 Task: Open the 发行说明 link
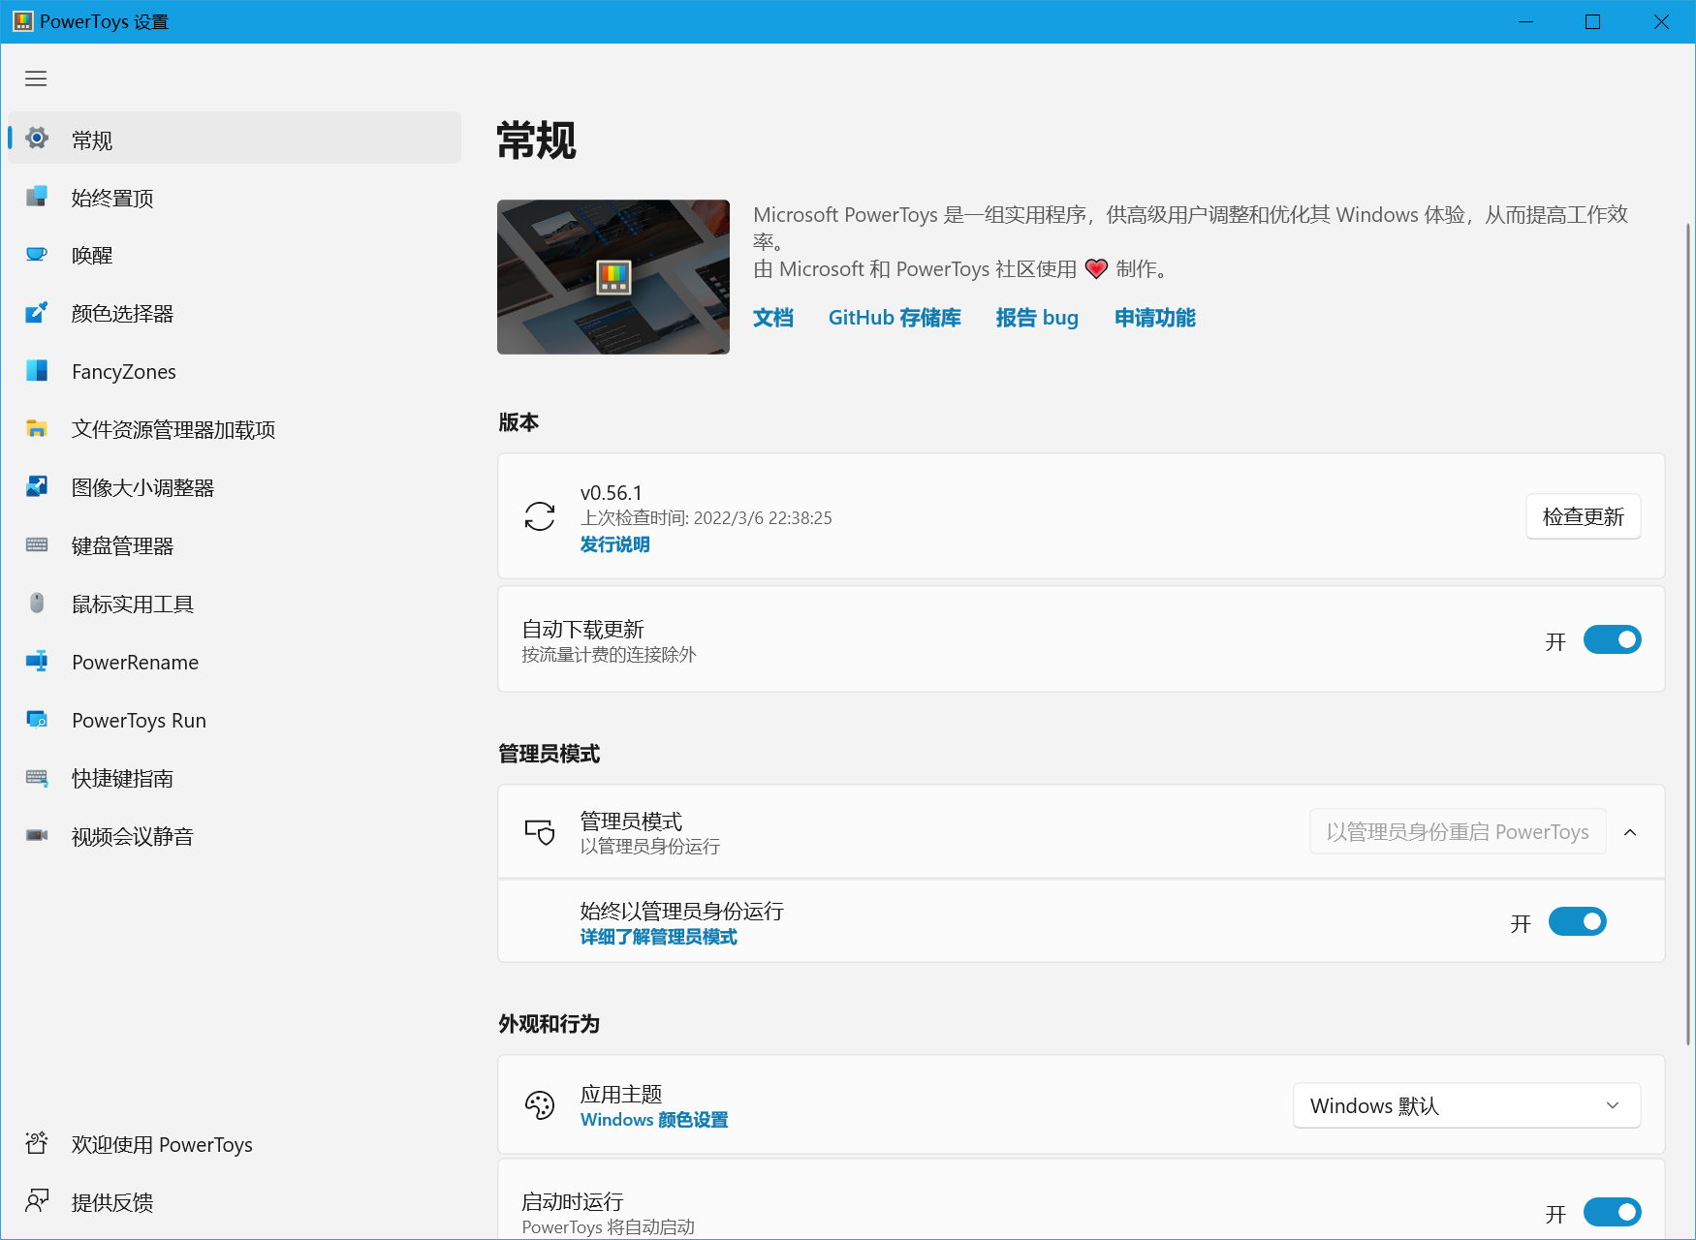pyautogui.click(x=615, y=544)
